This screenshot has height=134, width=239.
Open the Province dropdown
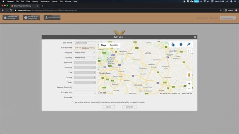(85, 67)
